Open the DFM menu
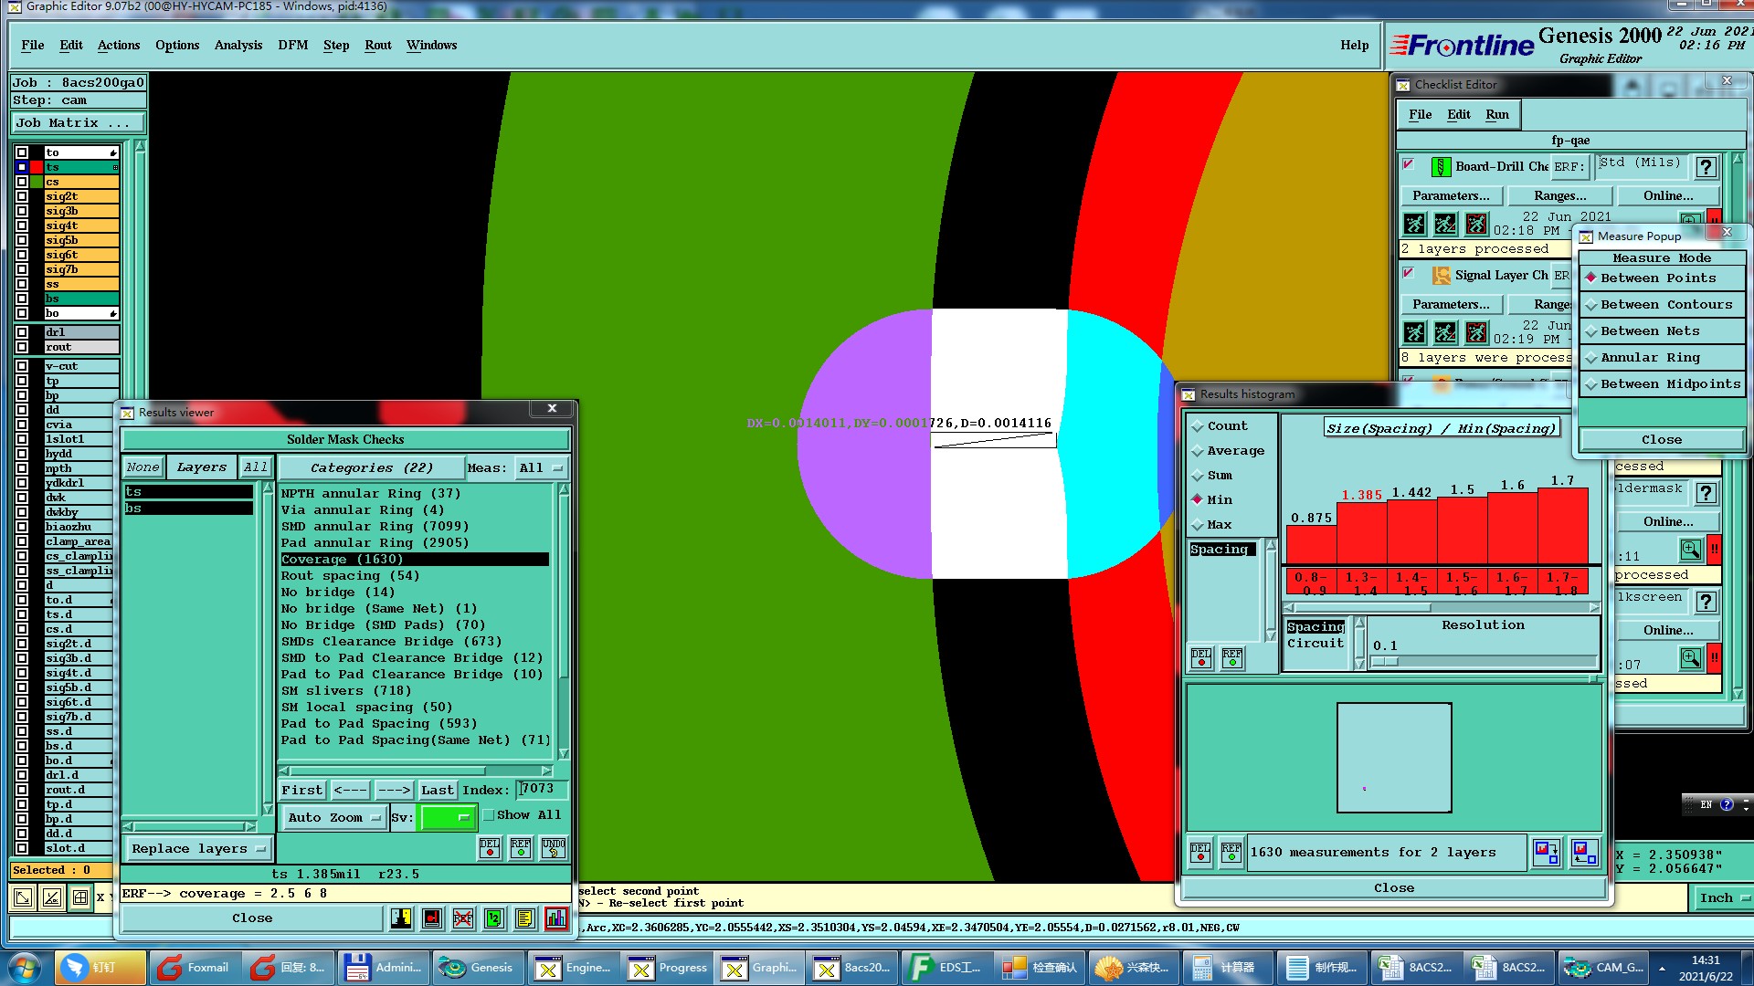This screenshot has height=986, width=1754. click(292, 46)
